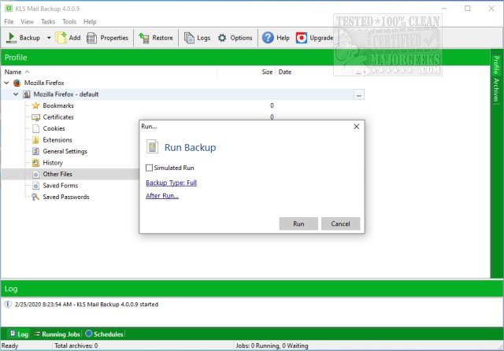Open the Tools menu

click(x=69, y=21)
